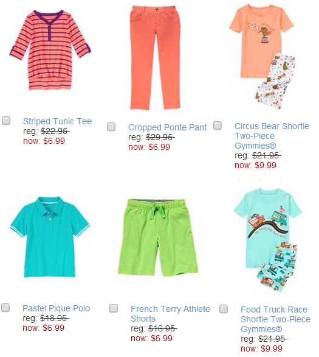The width and height of the screenshot is (319, 357).
Task: Click the $6.99 price under Striped Tunic Tee
Action: (54, 141)
